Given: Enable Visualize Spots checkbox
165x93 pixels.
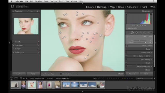Looking at the screenshot, I should pyautogui.click(x=61, y=74).
